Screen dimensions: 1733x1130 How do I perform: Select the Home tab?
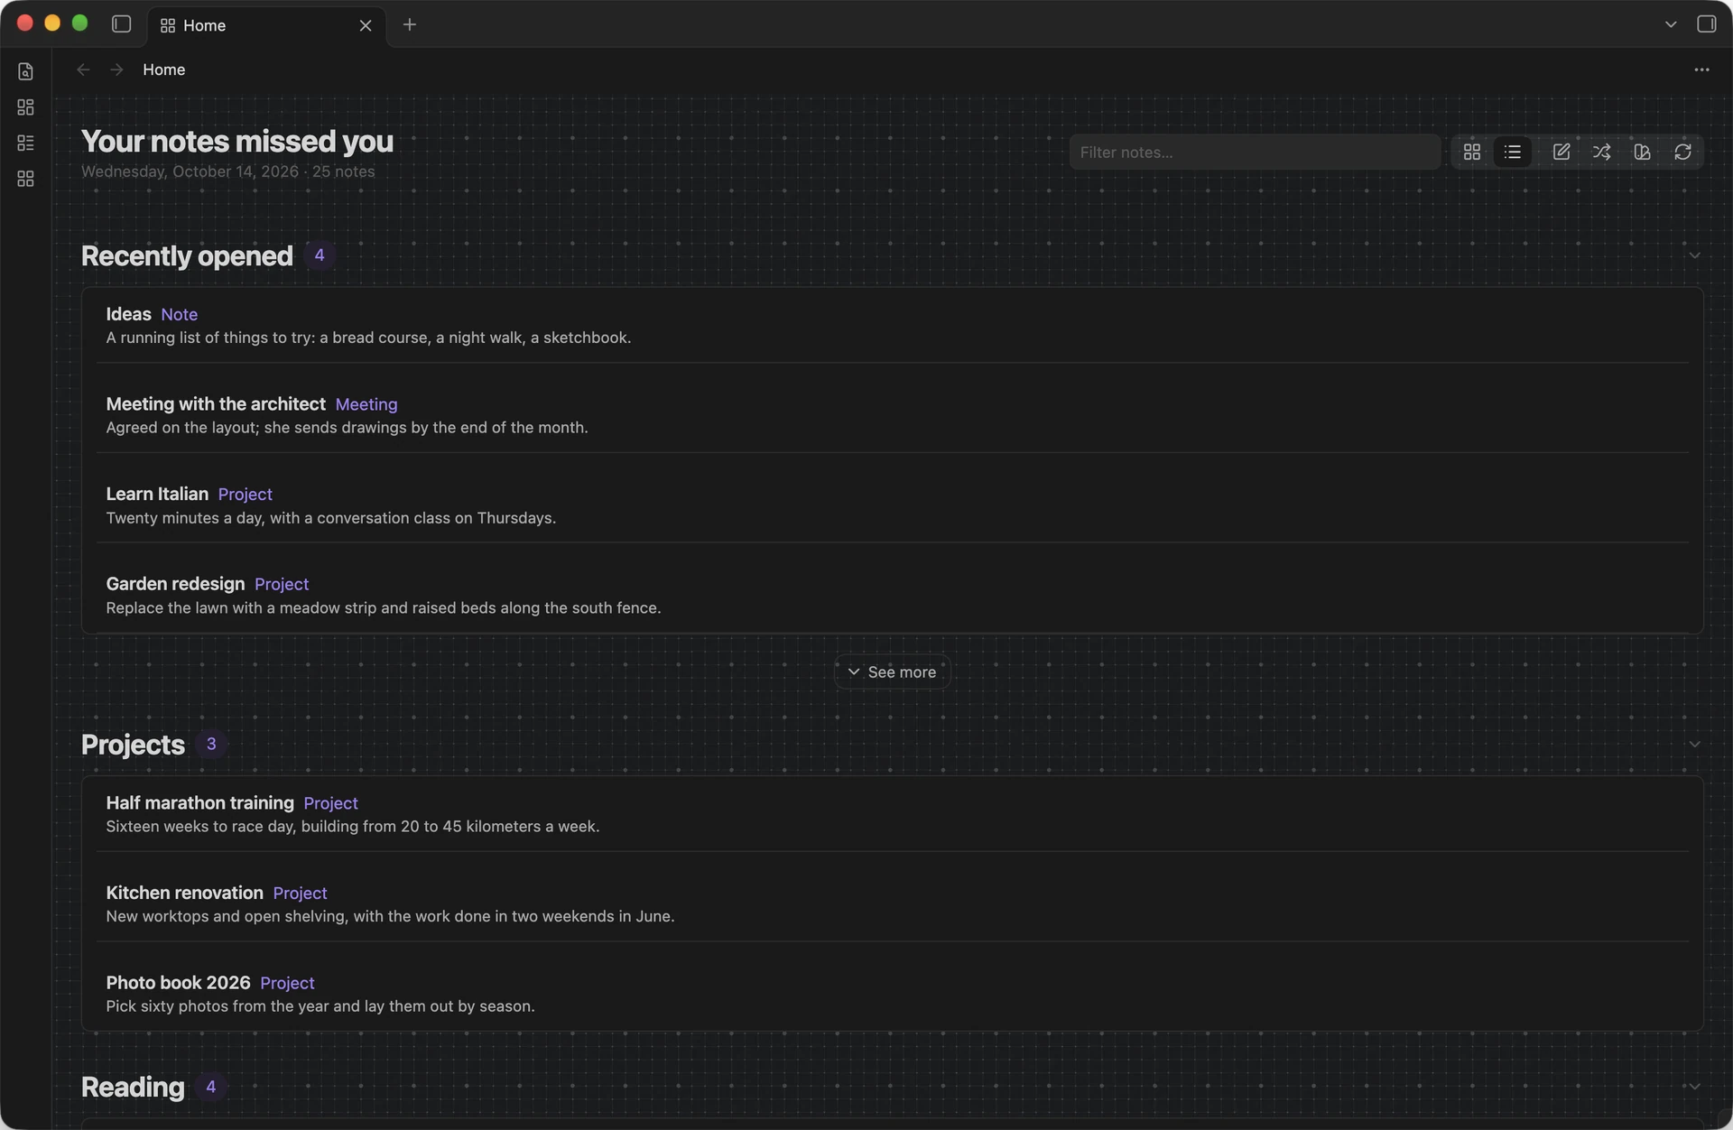coord(267,25)
